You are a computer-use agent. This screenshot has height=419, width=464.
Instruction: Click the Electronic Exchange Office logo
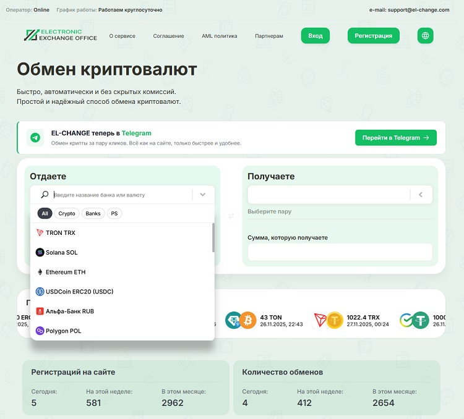pyautogui.click(x=61, y=35)
